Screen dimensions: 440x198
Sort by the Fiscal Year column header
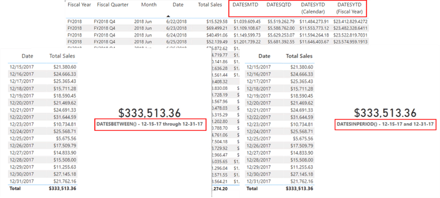tap(79, 5)
